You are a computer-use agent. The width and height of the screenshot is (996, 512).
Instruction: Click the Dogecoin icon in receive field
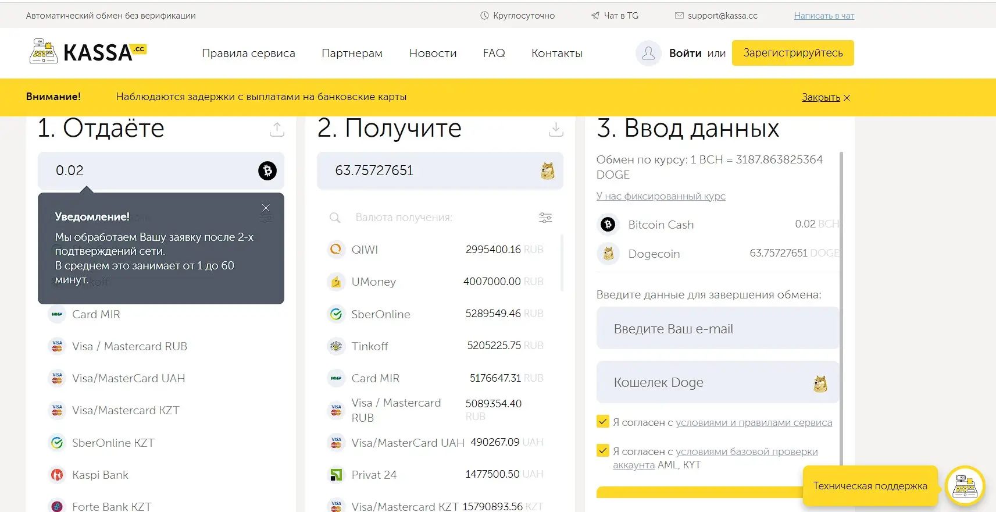click(x=547, y=170)
